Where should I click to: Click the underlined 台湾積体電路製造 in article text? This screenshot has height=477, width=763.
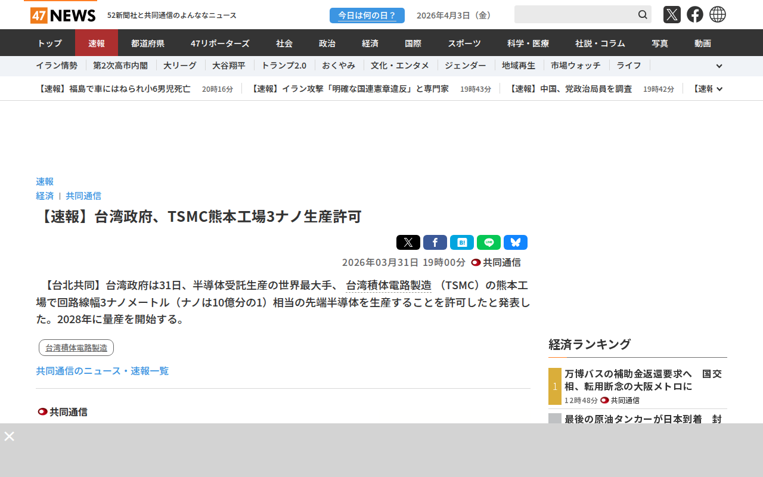(389, 285)
